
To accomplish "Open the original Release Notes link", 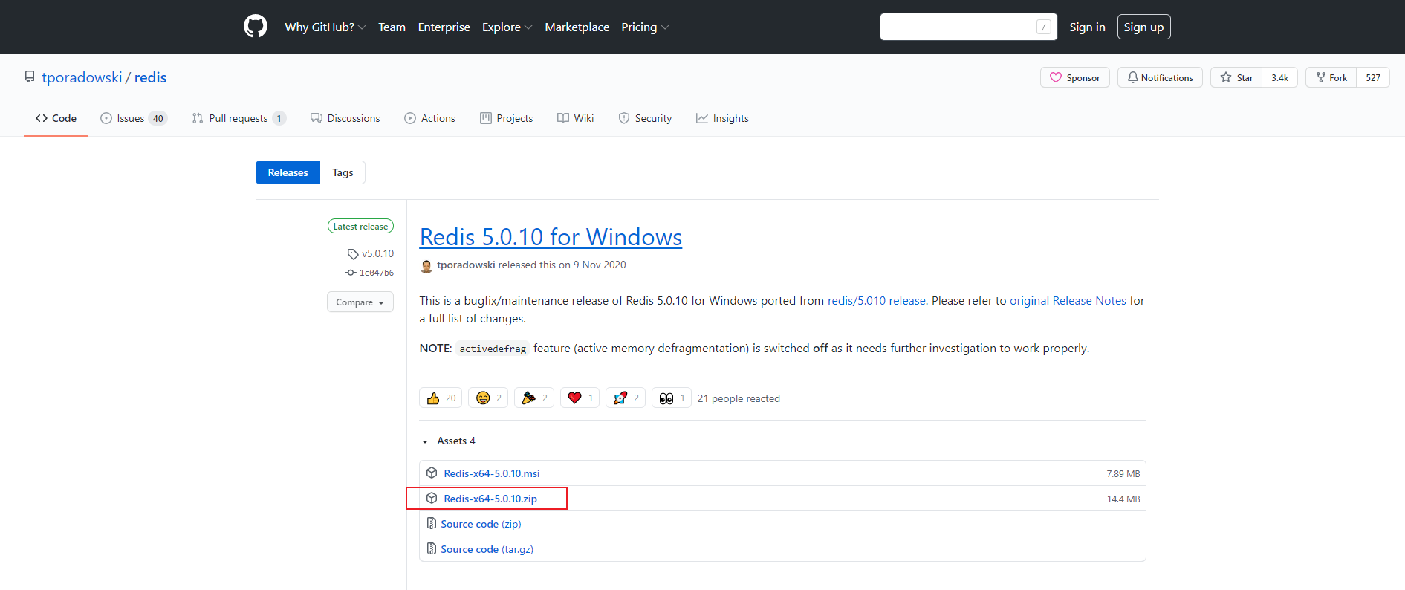I will coord(1068,300).
